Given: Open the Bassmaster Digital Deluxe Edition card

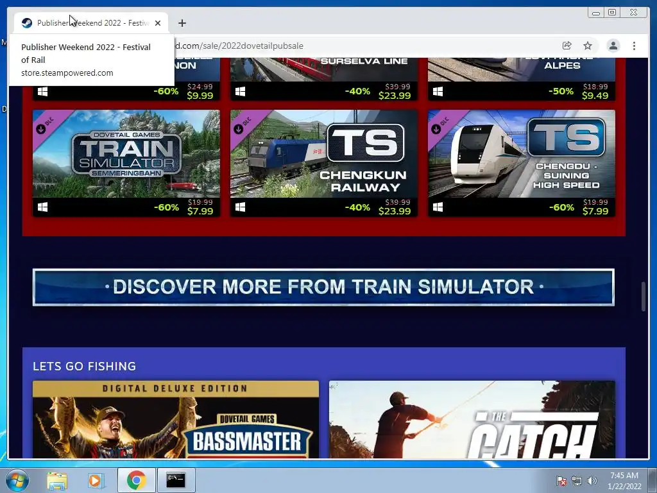Looking at the screenshot, I should 176,419.
